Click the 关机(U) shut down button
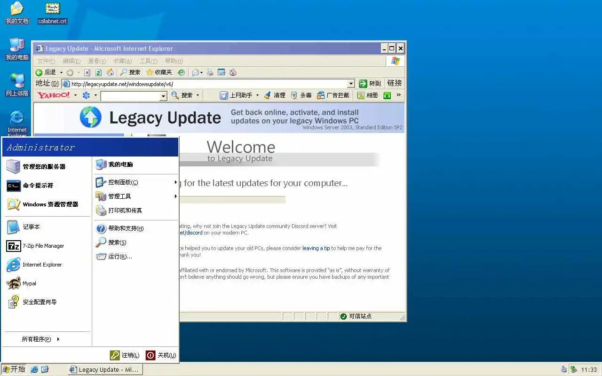602x376 pixels. [x=161, y=355]
